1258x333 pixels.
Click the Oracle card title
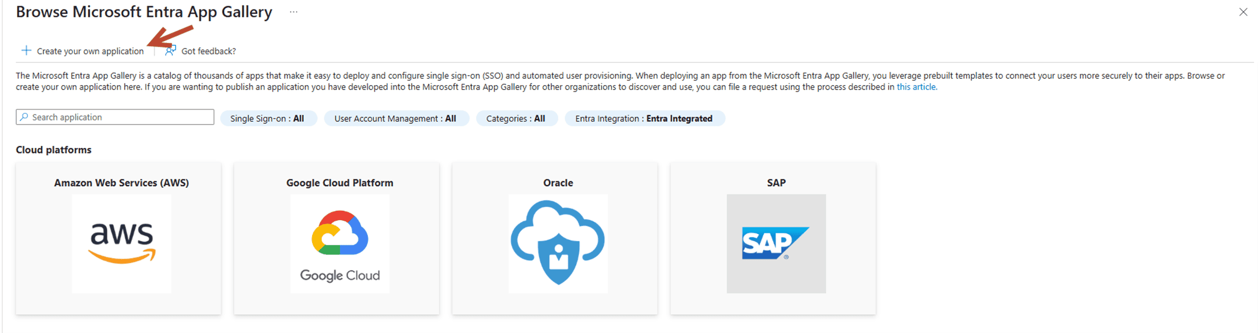click(x=558, y=182)
